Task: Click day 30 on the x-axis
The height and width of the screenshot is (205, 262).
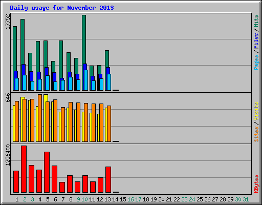Action: point(238,199)
